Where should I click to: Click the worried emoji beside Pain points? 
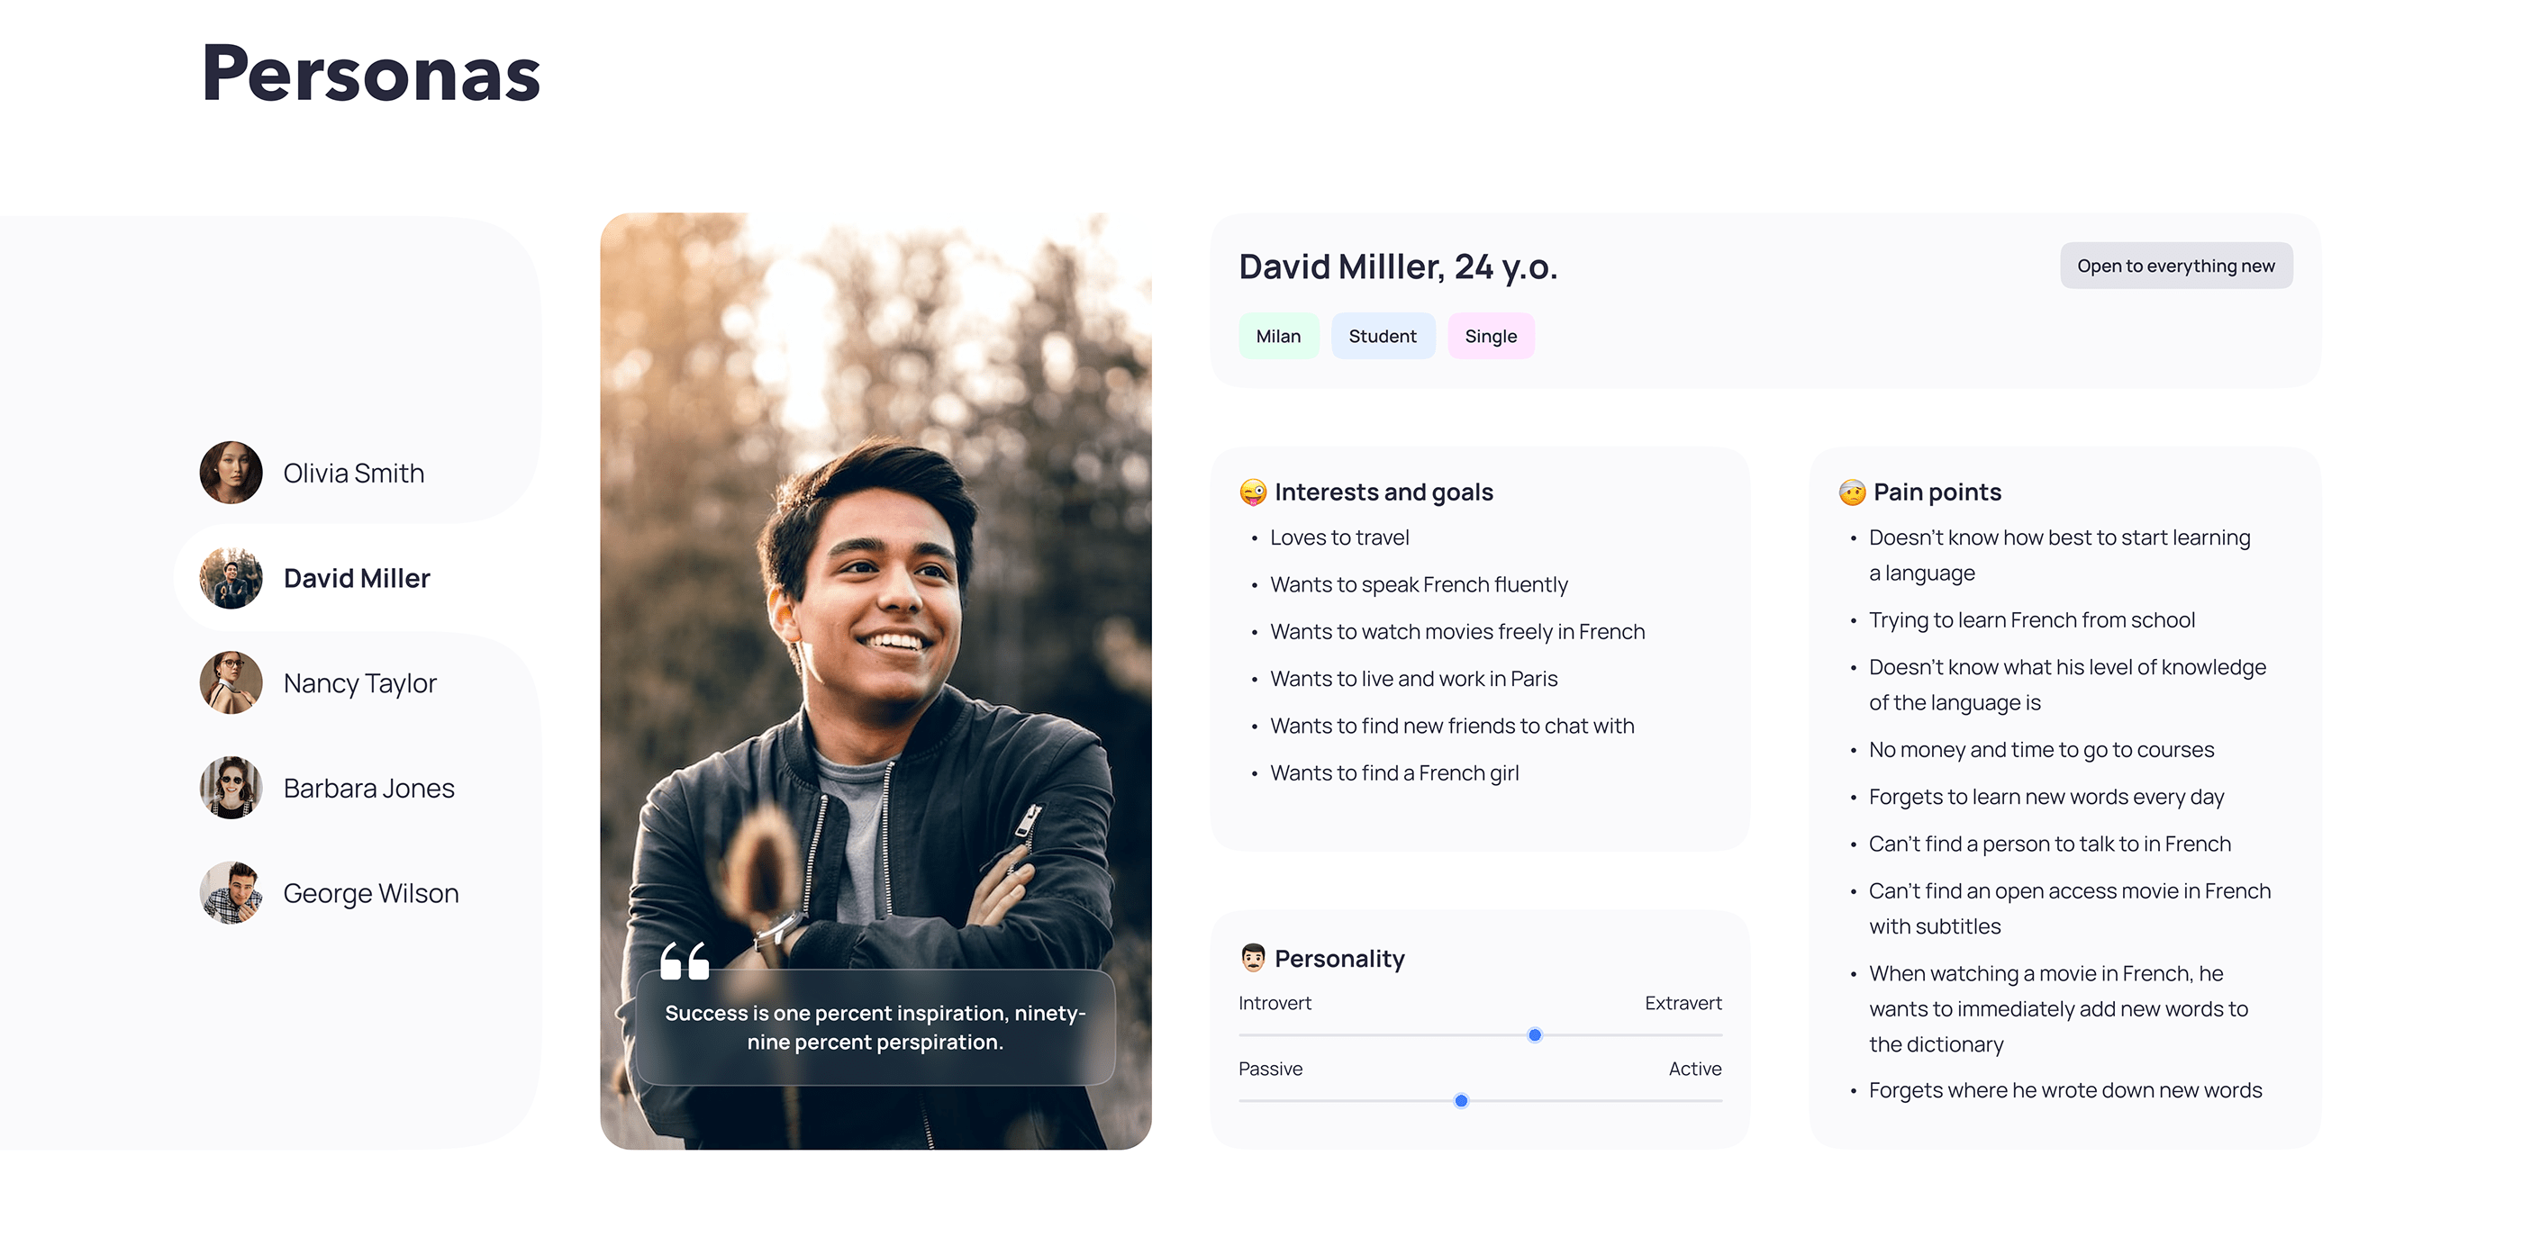tap(1851, 492)
